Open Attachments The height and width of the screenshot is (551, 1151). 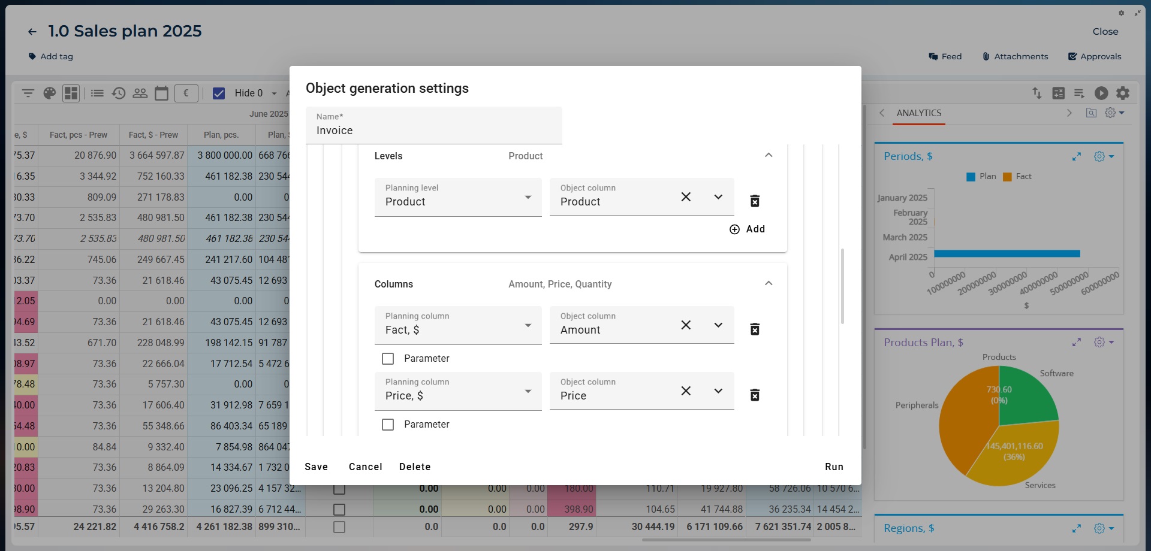pos(1016,56)
